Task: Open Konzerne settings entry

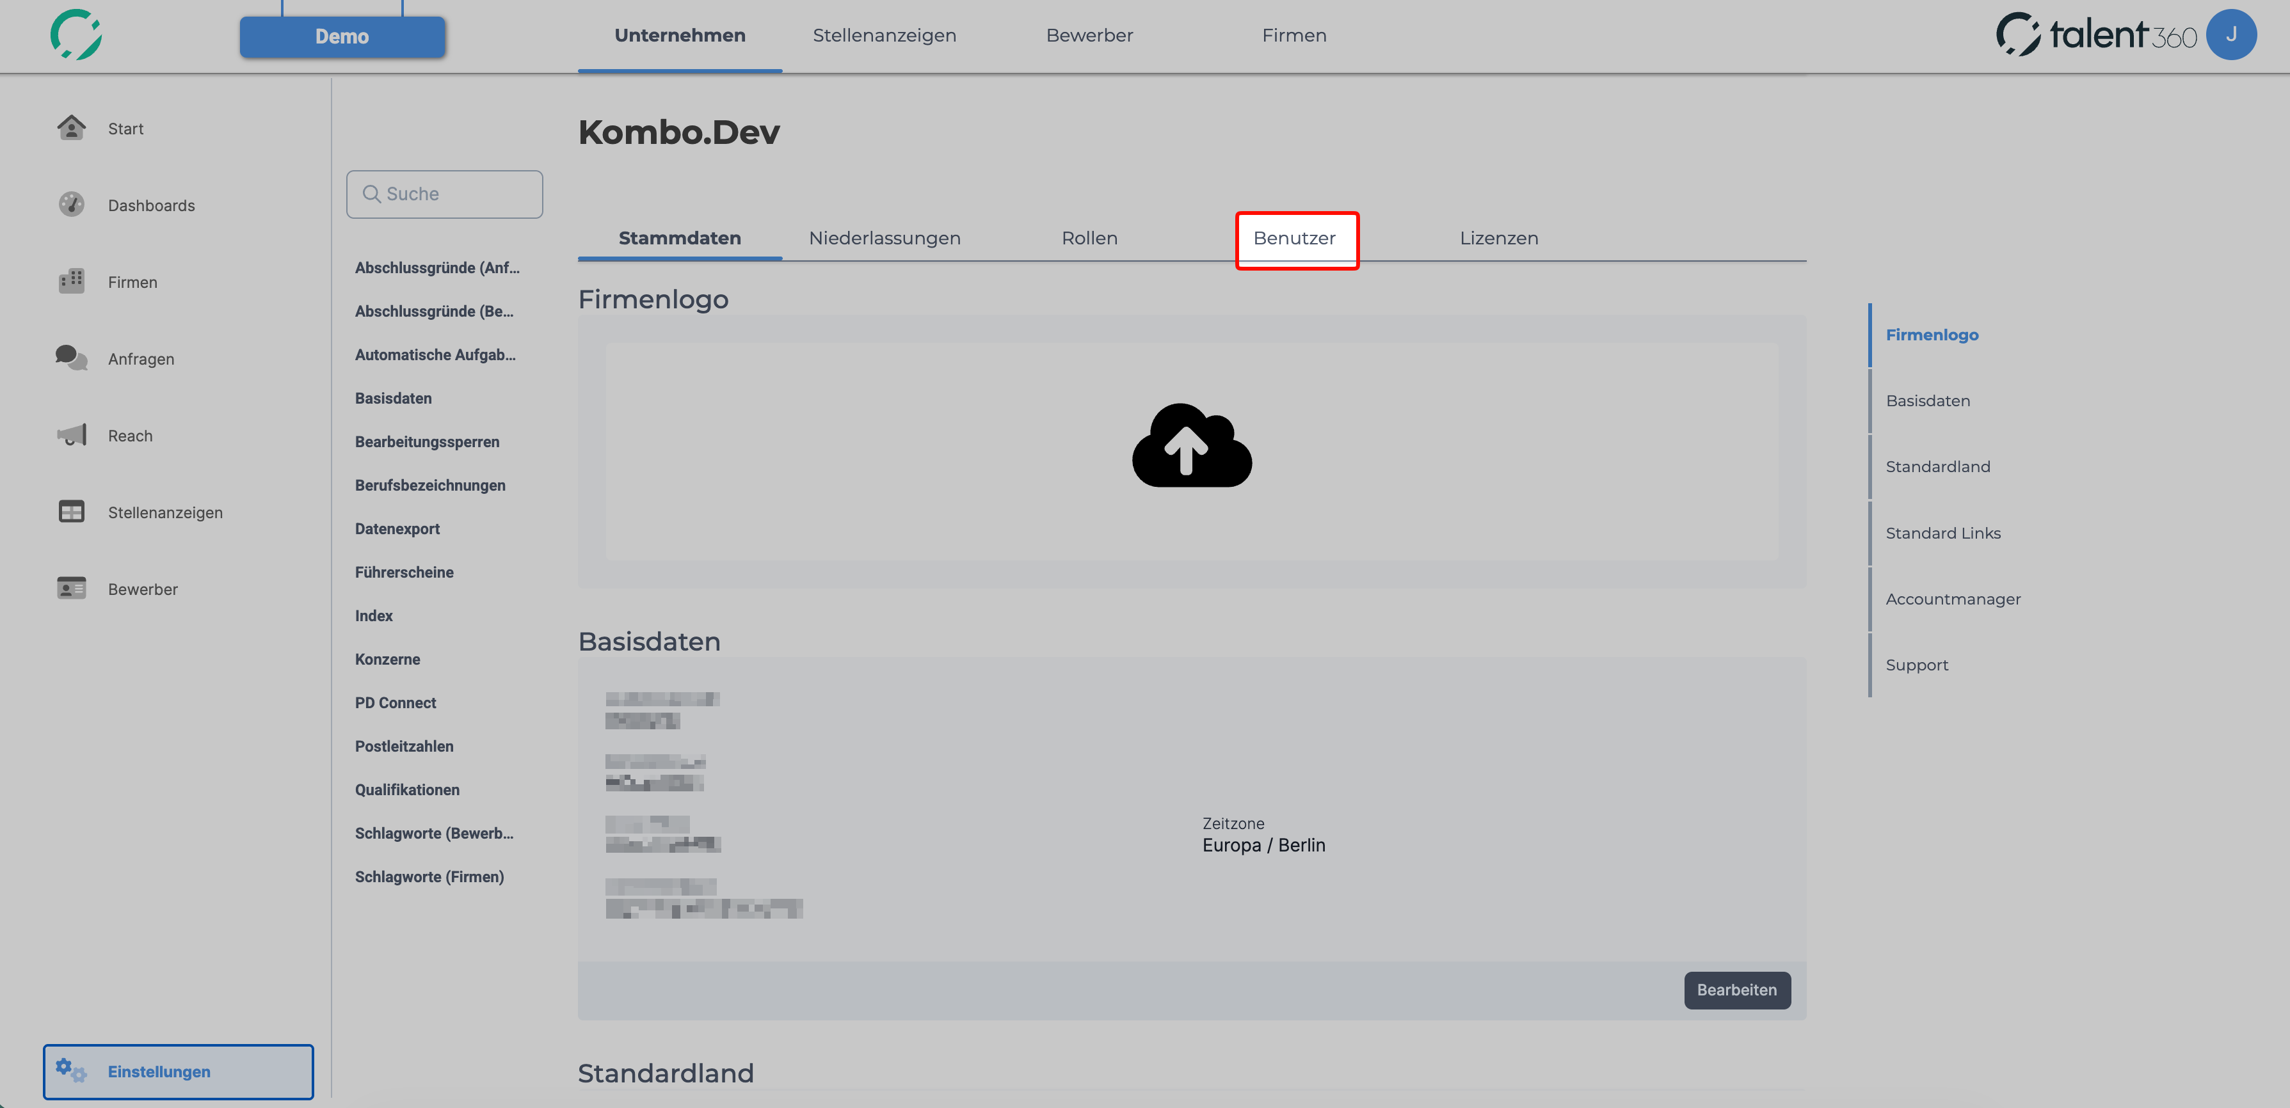Action: (388, 660)
